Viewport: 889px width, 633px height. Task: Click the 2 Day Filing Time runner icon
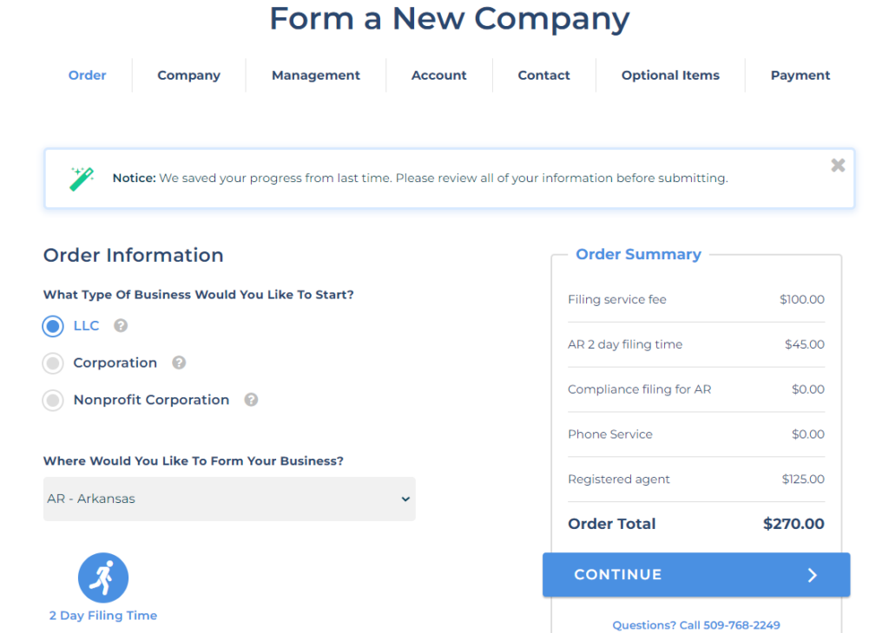(103, 578)
